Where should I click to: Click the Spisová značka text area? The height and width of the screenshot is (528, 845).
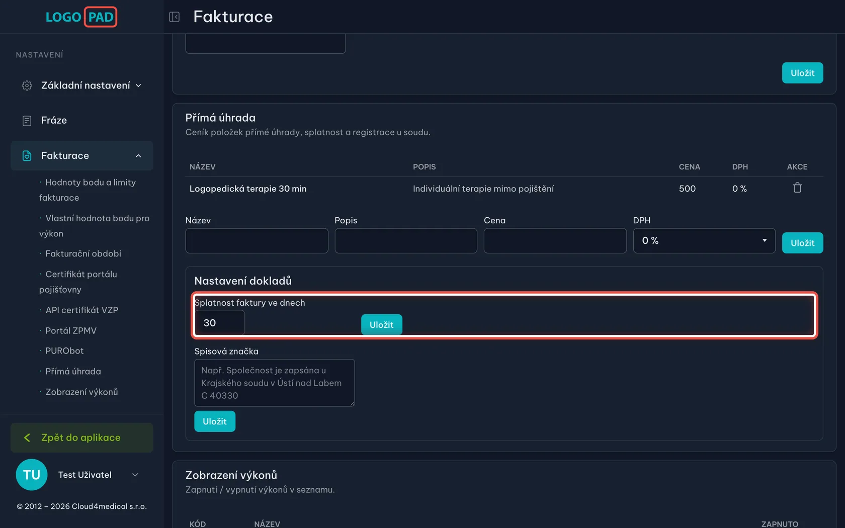pos(275,383)
